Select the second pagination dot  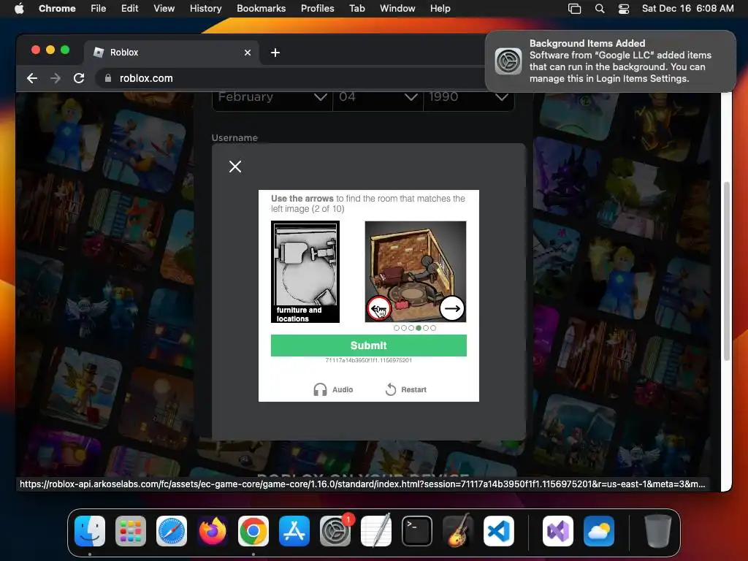pos(404,328)
